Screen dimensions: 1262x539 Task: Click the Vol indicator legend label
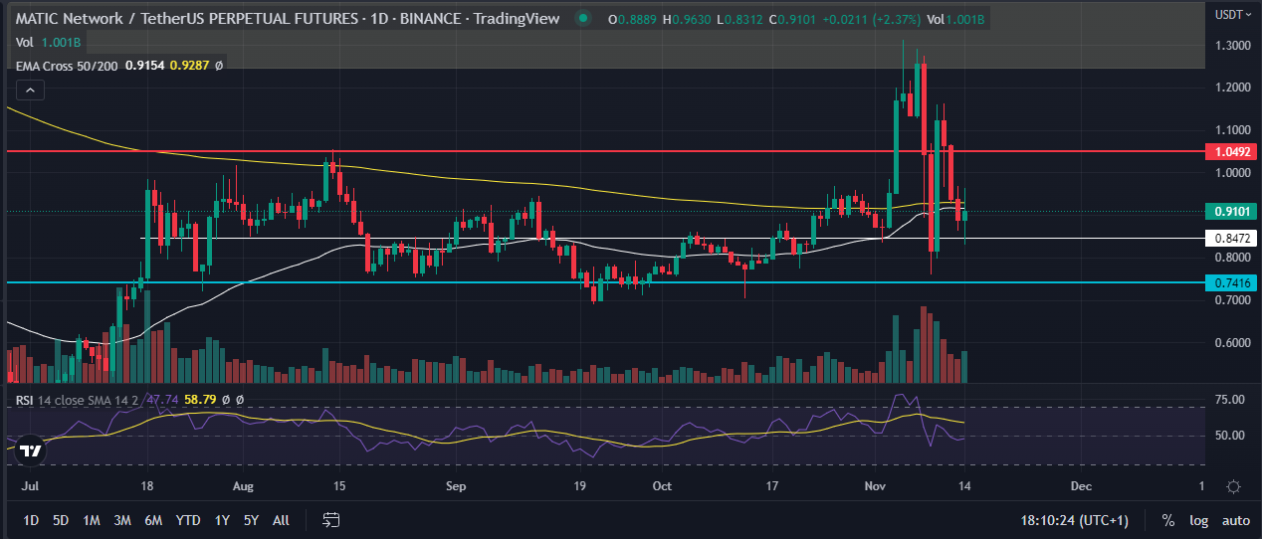click(x=24, y=42)
